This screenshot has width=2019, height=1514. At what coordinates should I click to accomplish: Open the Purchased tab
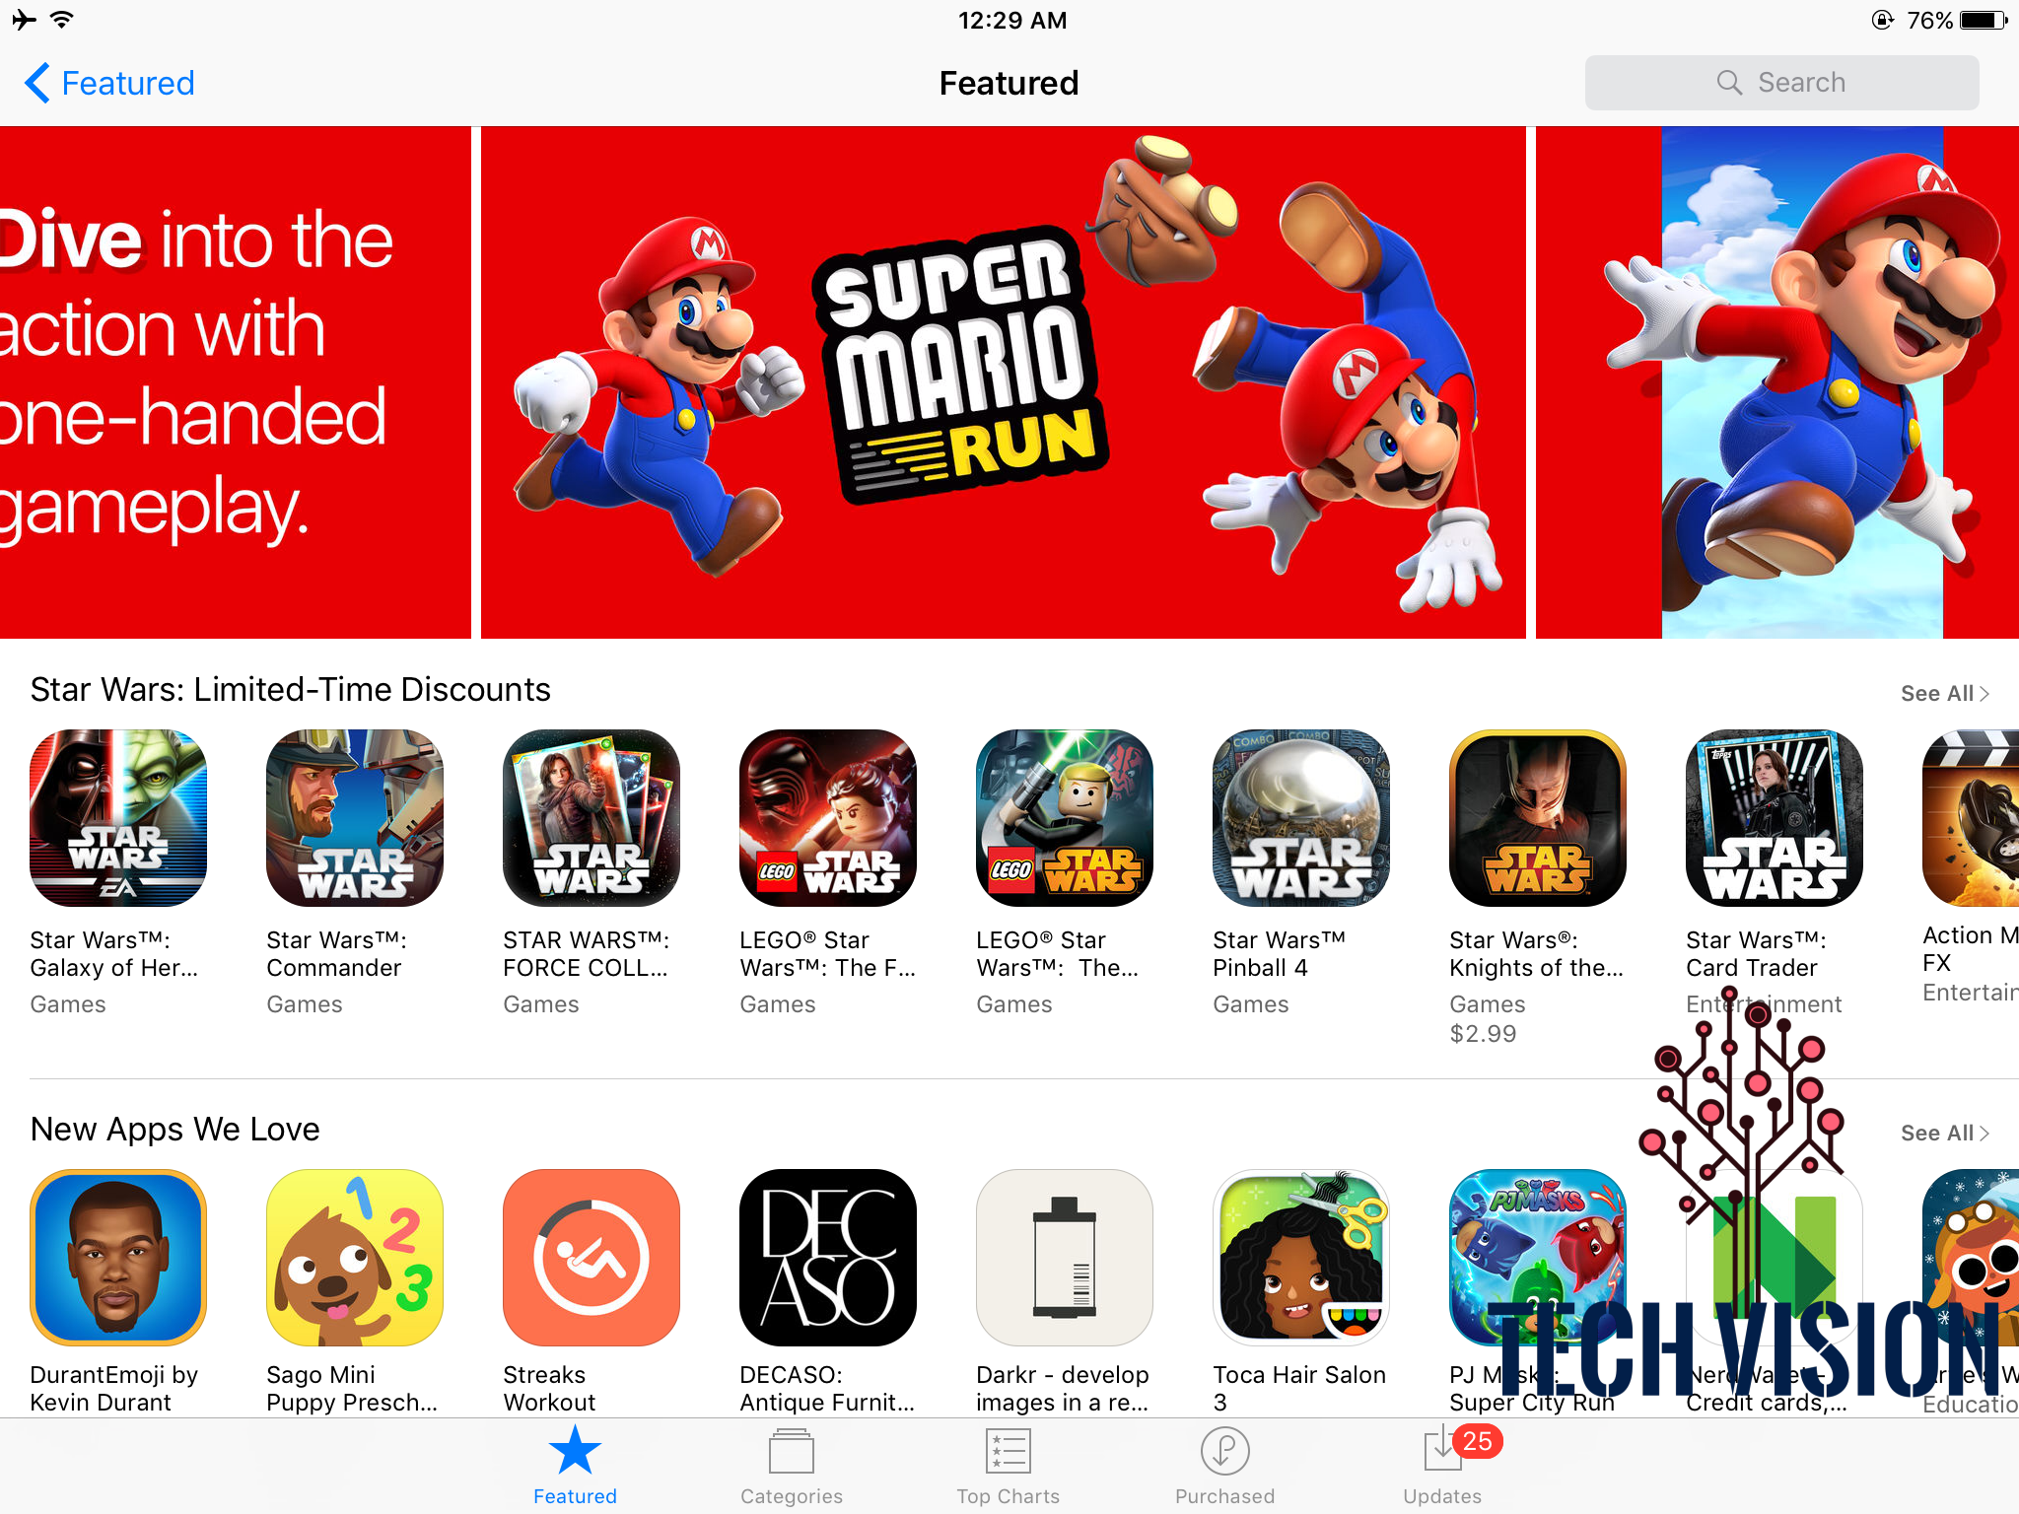point(1224,1468)
